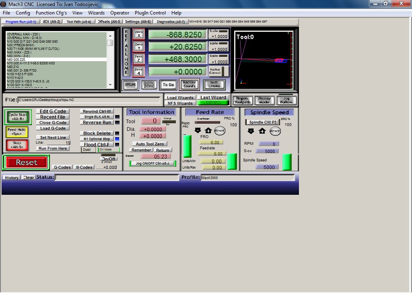This screenshot has height=293, width=412.
Task: Toggle Single BLK Alt-N mode
Action: click(x=97, y=117)
